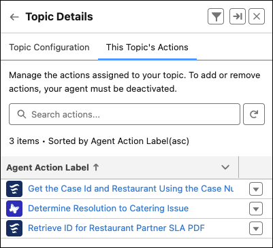Click the flow icon beside Get the Case Id
This screenshot has height=248, width=273.
(x=14, y=189)
